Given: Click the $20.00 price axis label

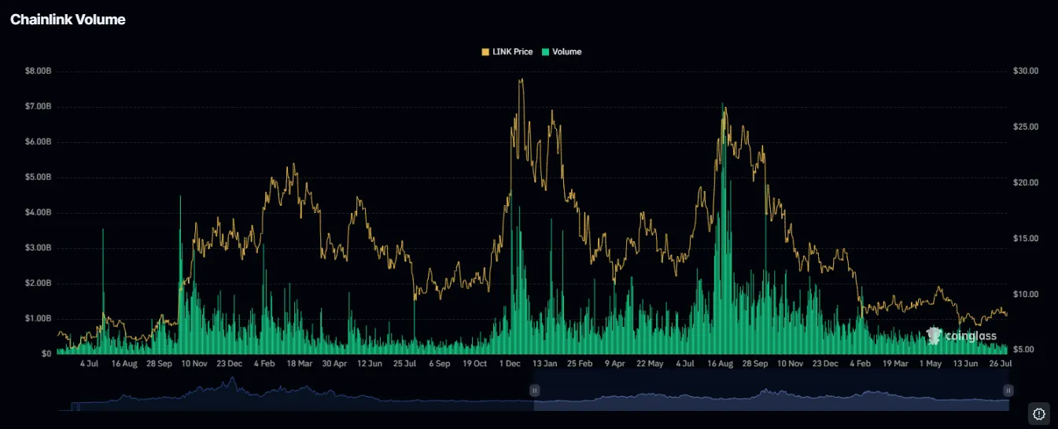Looking at the screenshot, I should [x=1027, y=183].
